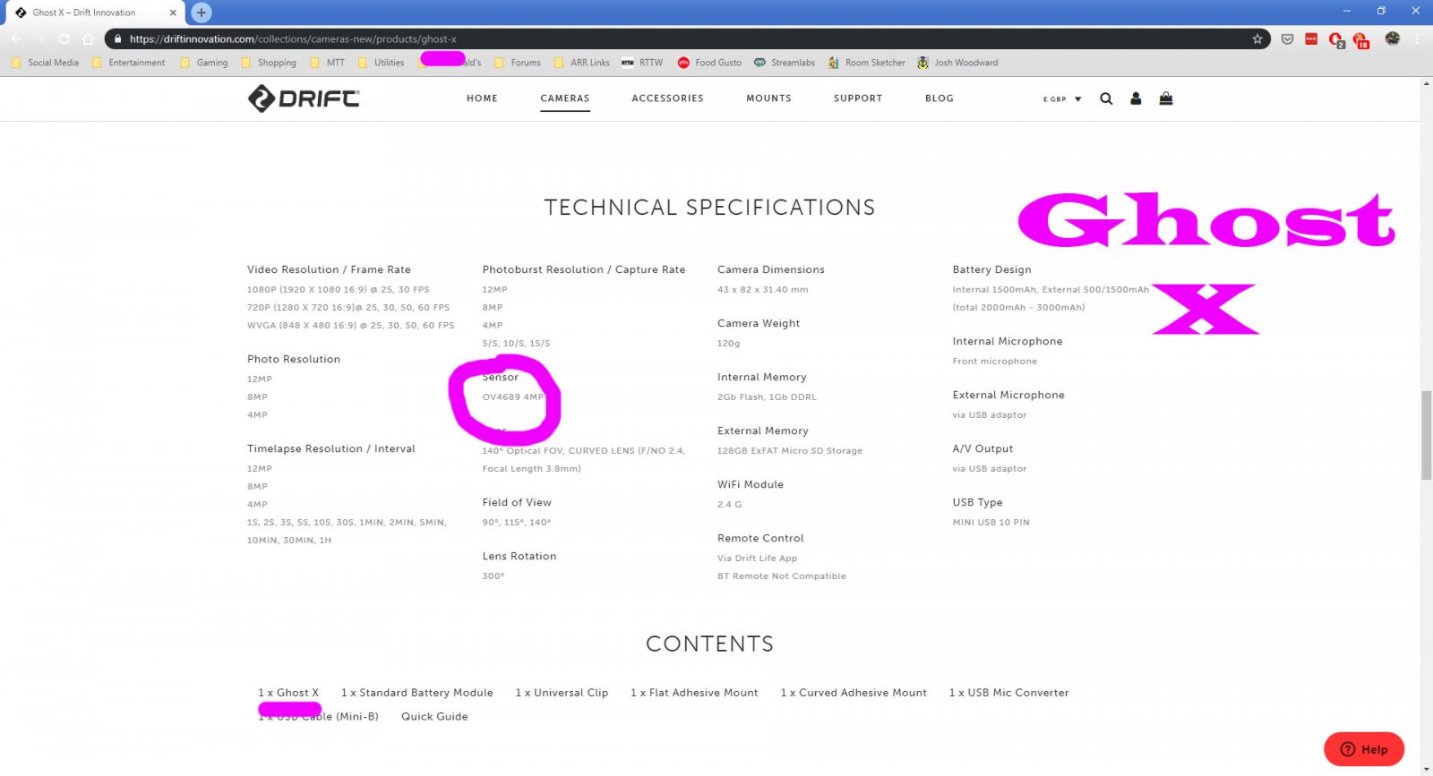The image size is (1433, 776).
Task: Open the Forums bookmarks folder
Action: [x=517, y=63]
